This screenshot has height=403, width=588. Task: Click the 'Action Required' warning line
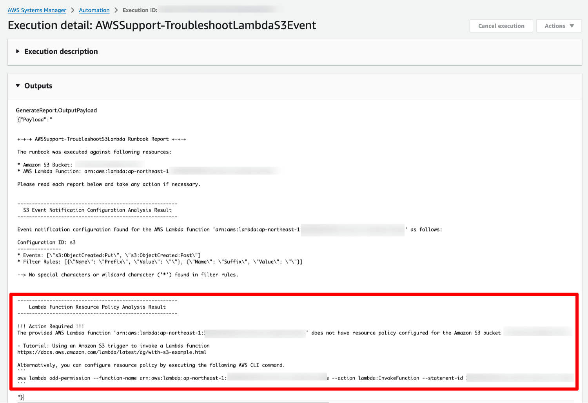tap(51, 326)
